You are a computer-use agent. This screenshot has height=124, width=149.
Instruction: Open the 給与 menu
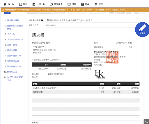click(x=85, y=4)
